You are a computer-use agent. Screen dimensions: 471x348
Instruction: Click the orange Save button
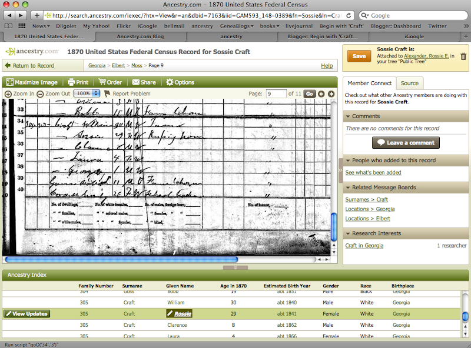359,56
